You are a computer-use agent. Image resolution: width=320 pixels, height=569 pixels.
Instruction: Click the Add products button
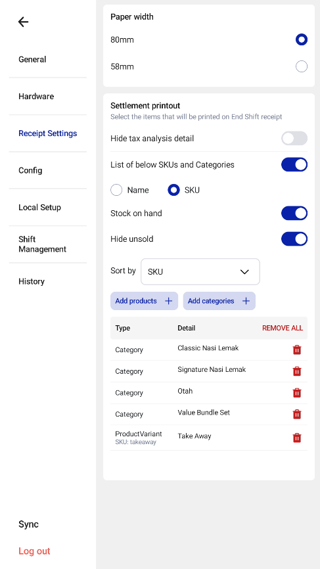[145, 301]
